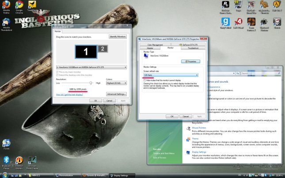Viewport: 285px width, 178px height.
Task: Expand the ViewSonic monitor selection dropdown
Action: pos(91,67)
